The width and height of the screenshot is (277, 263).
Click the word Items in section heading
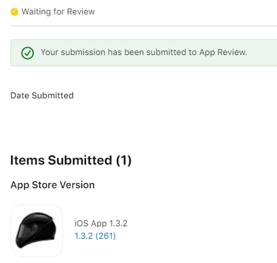tap(28, 160)
